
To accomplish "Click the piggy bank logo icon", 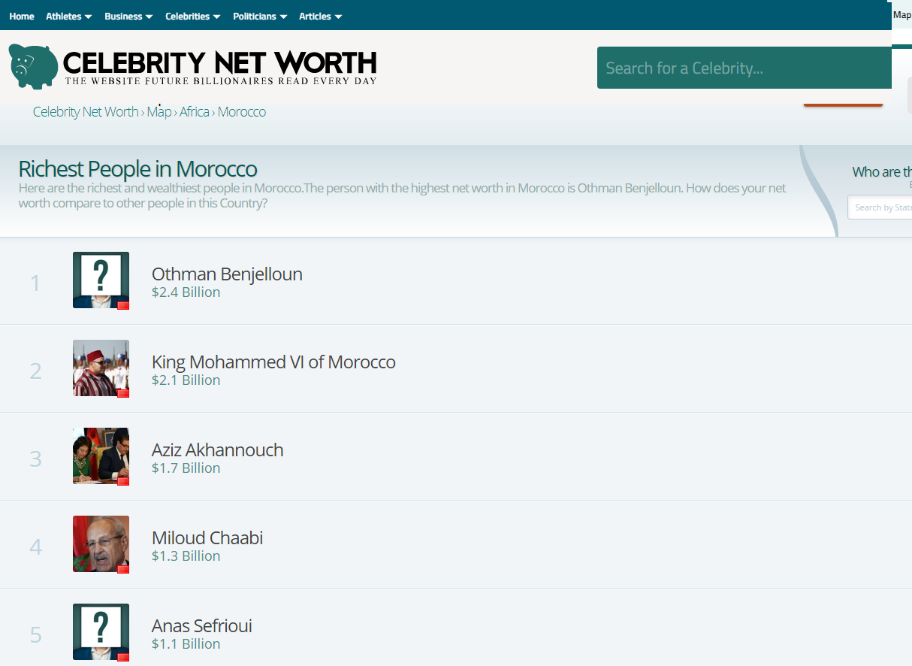I will [33, 66].
